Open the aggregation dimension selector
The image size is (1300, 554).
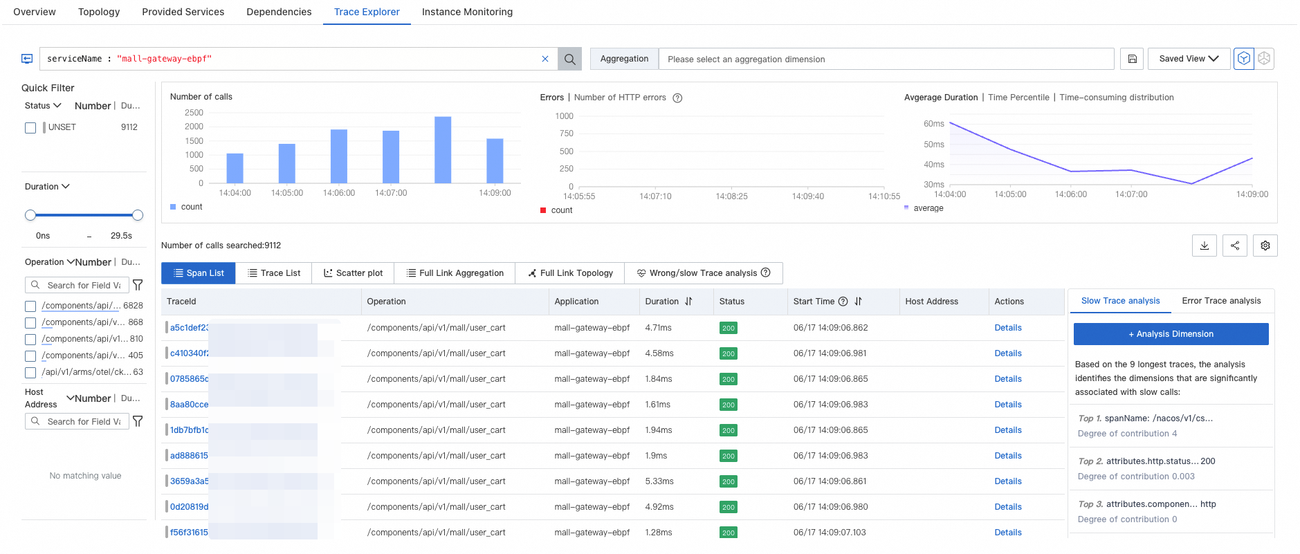pyautogui.click(x=886, y=59)
